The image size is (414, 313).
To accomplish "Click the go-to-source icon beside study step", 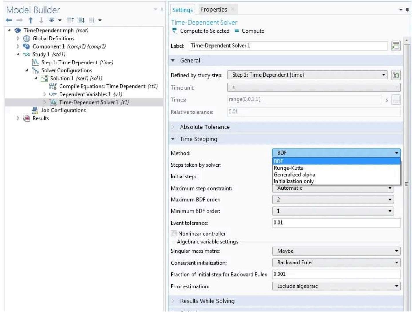I will pyautogui.click(x=395, y=75).
